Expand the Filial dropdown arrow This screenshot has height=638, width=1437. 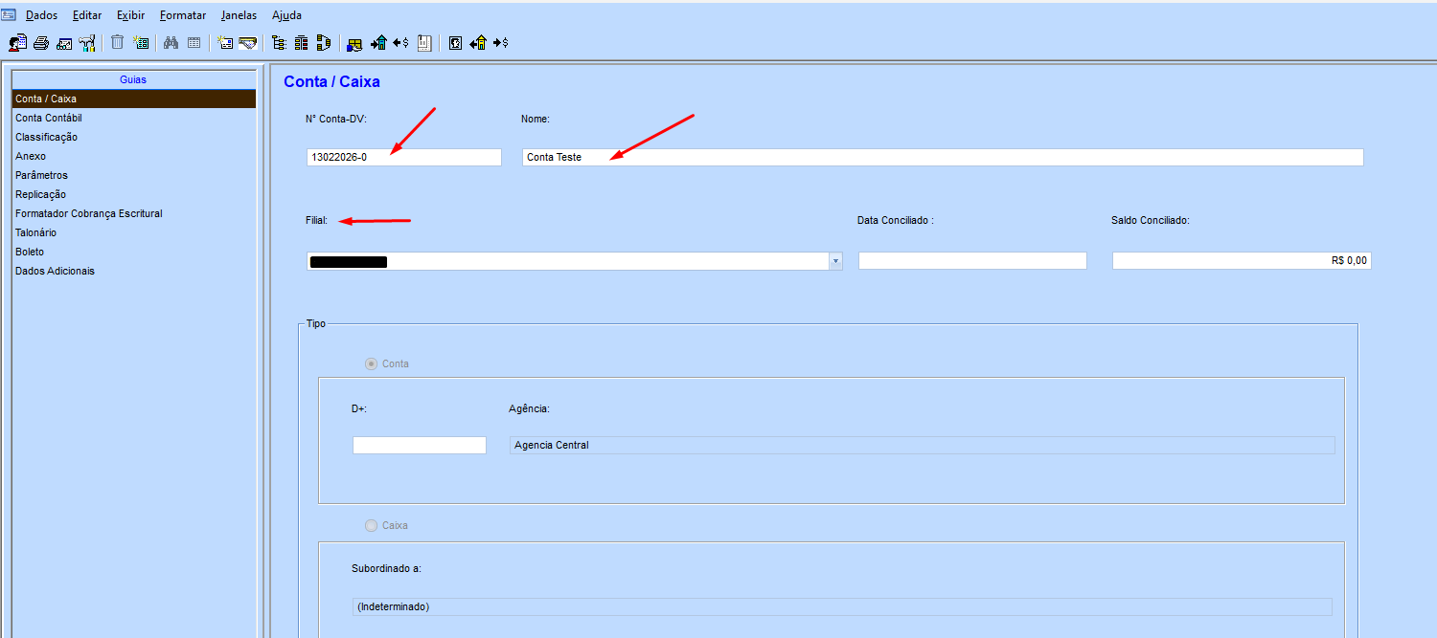(835, 261)
